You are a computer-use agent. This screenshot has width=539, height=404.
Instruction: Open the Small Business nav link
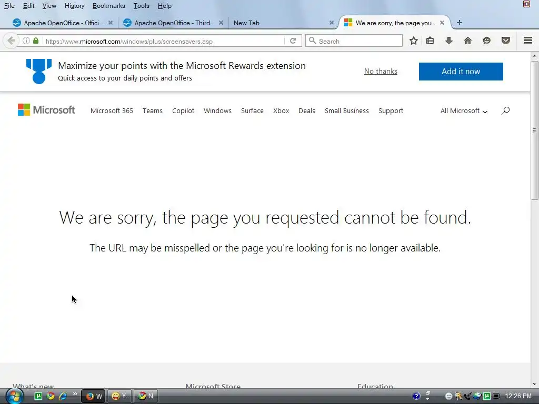pos(346,110)
